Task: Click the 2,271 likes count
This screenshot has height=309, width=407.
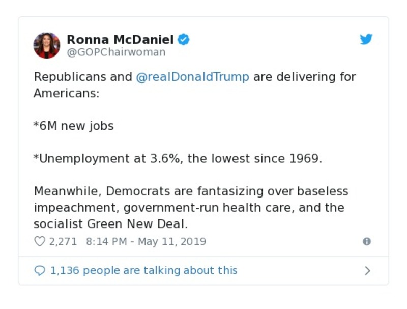Action: (x=63, y=241)
